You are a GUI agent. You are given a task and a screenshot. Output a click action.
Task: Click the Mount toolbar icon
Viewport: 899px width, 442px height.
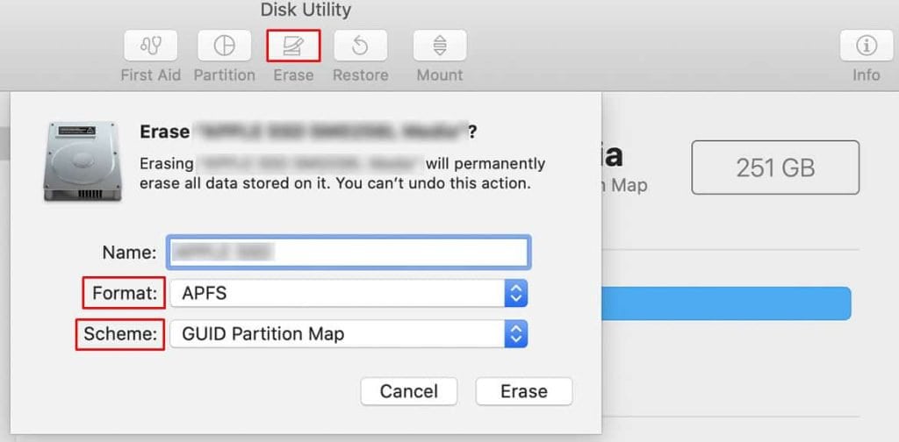(440, 46)
